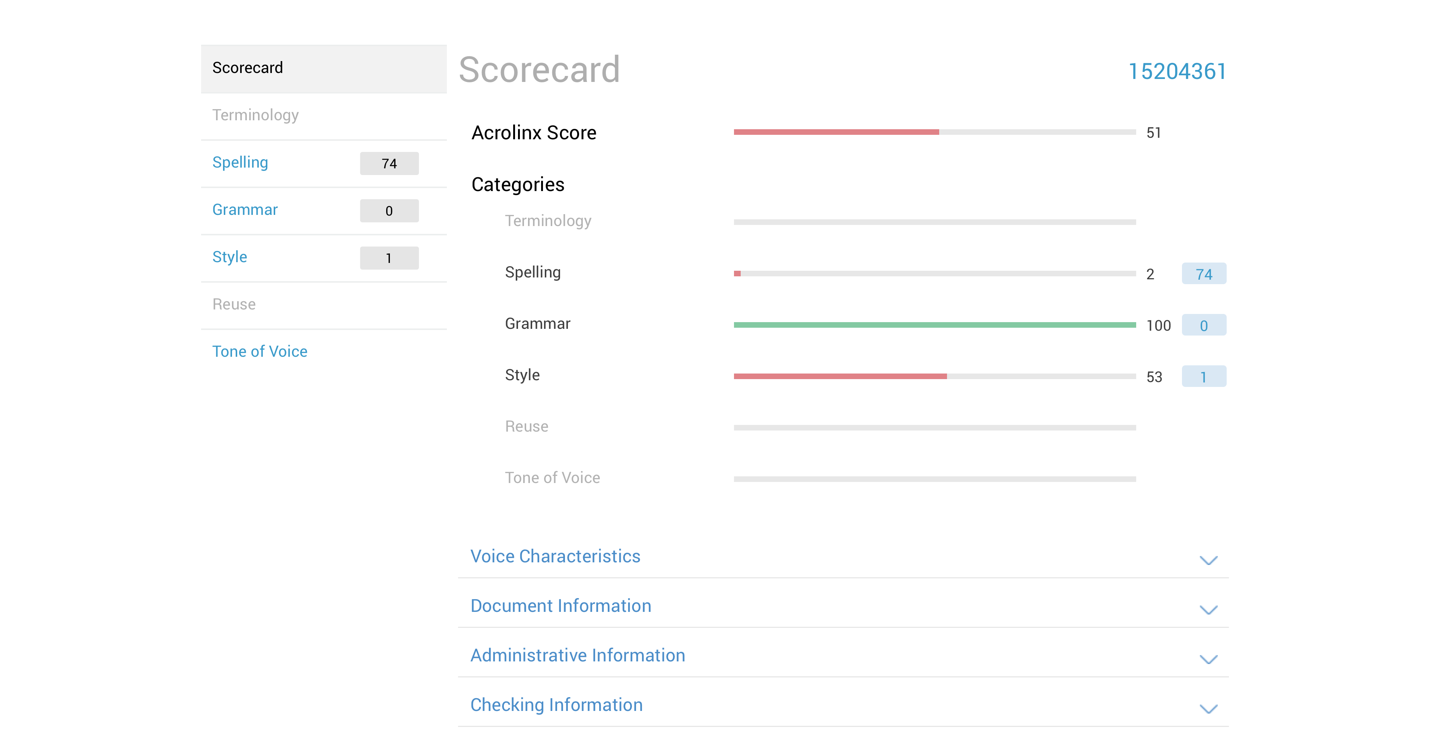The width and height of the screenshot is (1430, 737).
Task: Click the Acrolinx Score progress bar
Action: [934, 131]
